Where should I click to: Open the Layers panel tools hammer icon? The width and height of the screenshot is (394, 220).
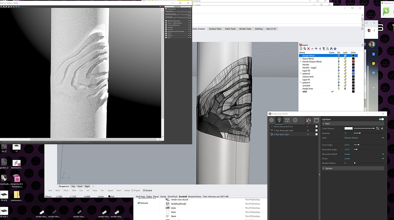pyautogui.click(x=331, y=49)
